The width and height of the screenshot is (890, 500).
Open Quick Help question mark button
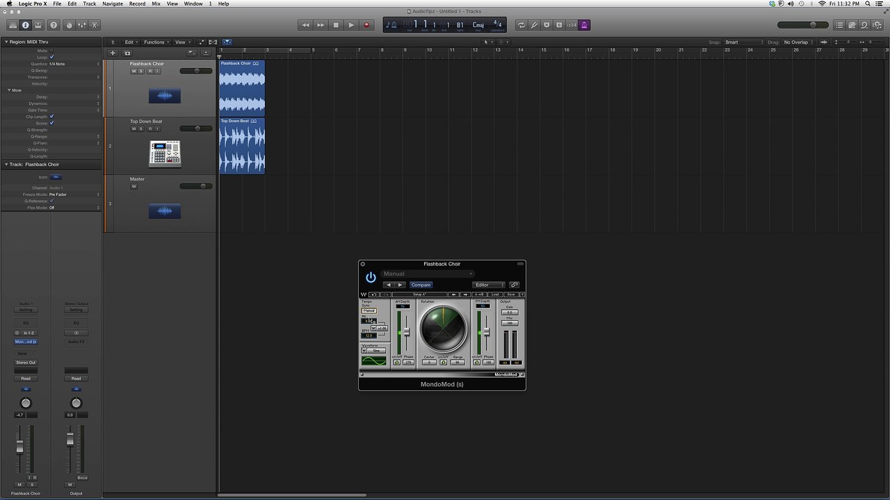pyautogui.click(x=54, y=25)
